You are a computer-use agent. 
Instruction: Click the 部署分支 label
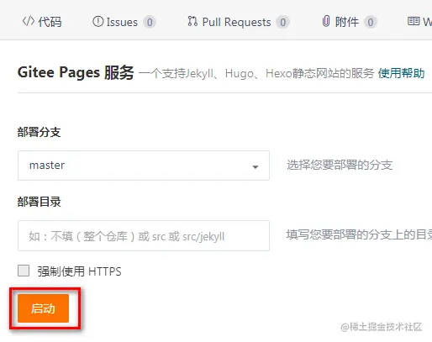click(40, 132)
